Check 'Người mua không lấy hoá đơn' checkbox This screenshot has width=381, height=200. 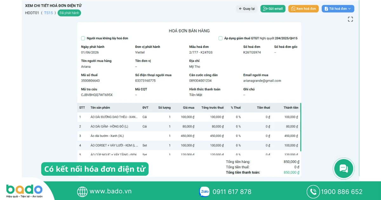[83, 38]
